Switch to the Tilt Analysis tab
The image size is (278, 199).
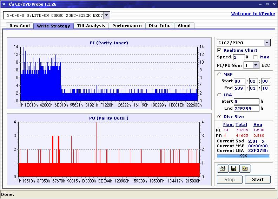[91, 26]
